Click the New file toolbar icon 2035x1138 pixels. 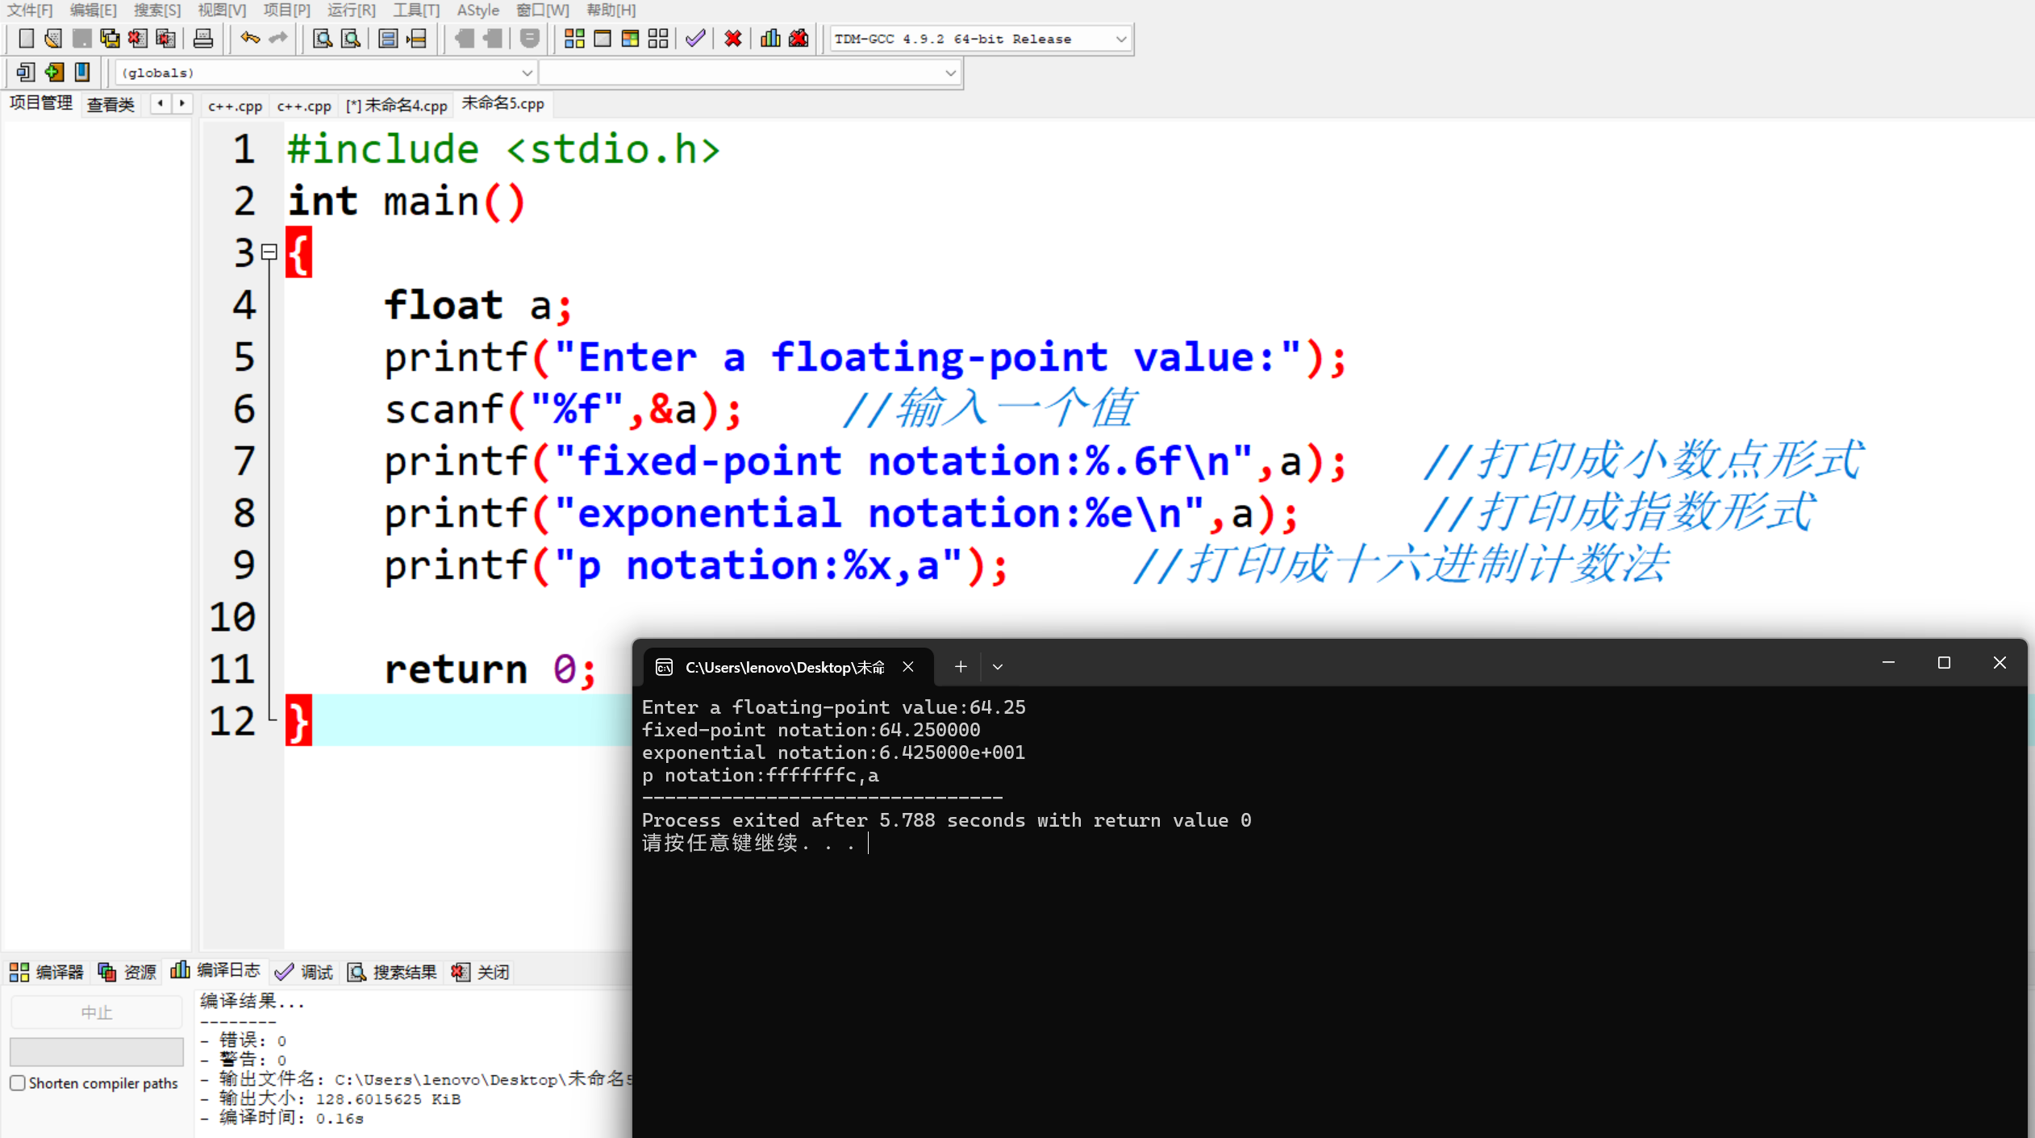pyautogui.click(x=26, y=39)
